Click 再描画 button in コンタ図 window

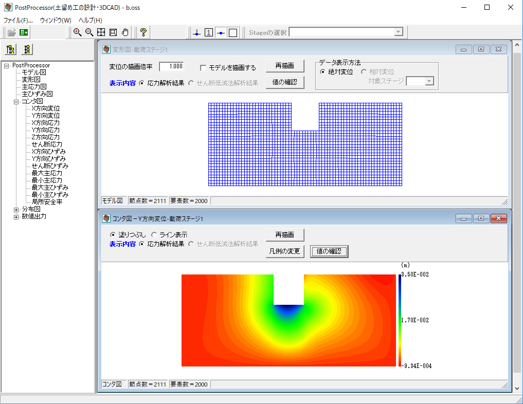(285, 235)
